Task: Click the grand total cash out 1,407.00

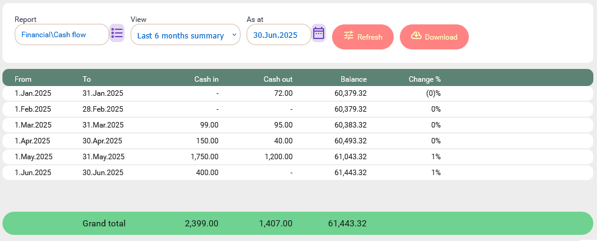Action: (x=276, y=223)
